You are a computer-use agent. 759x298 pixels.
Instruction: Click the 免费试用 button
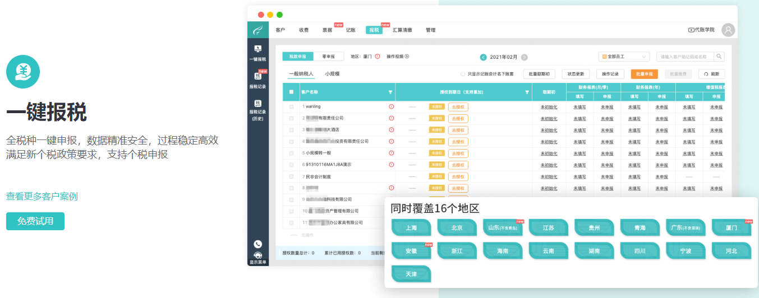pos(35,221)
